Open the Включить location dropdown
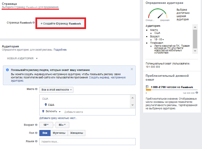 (52, 112)
